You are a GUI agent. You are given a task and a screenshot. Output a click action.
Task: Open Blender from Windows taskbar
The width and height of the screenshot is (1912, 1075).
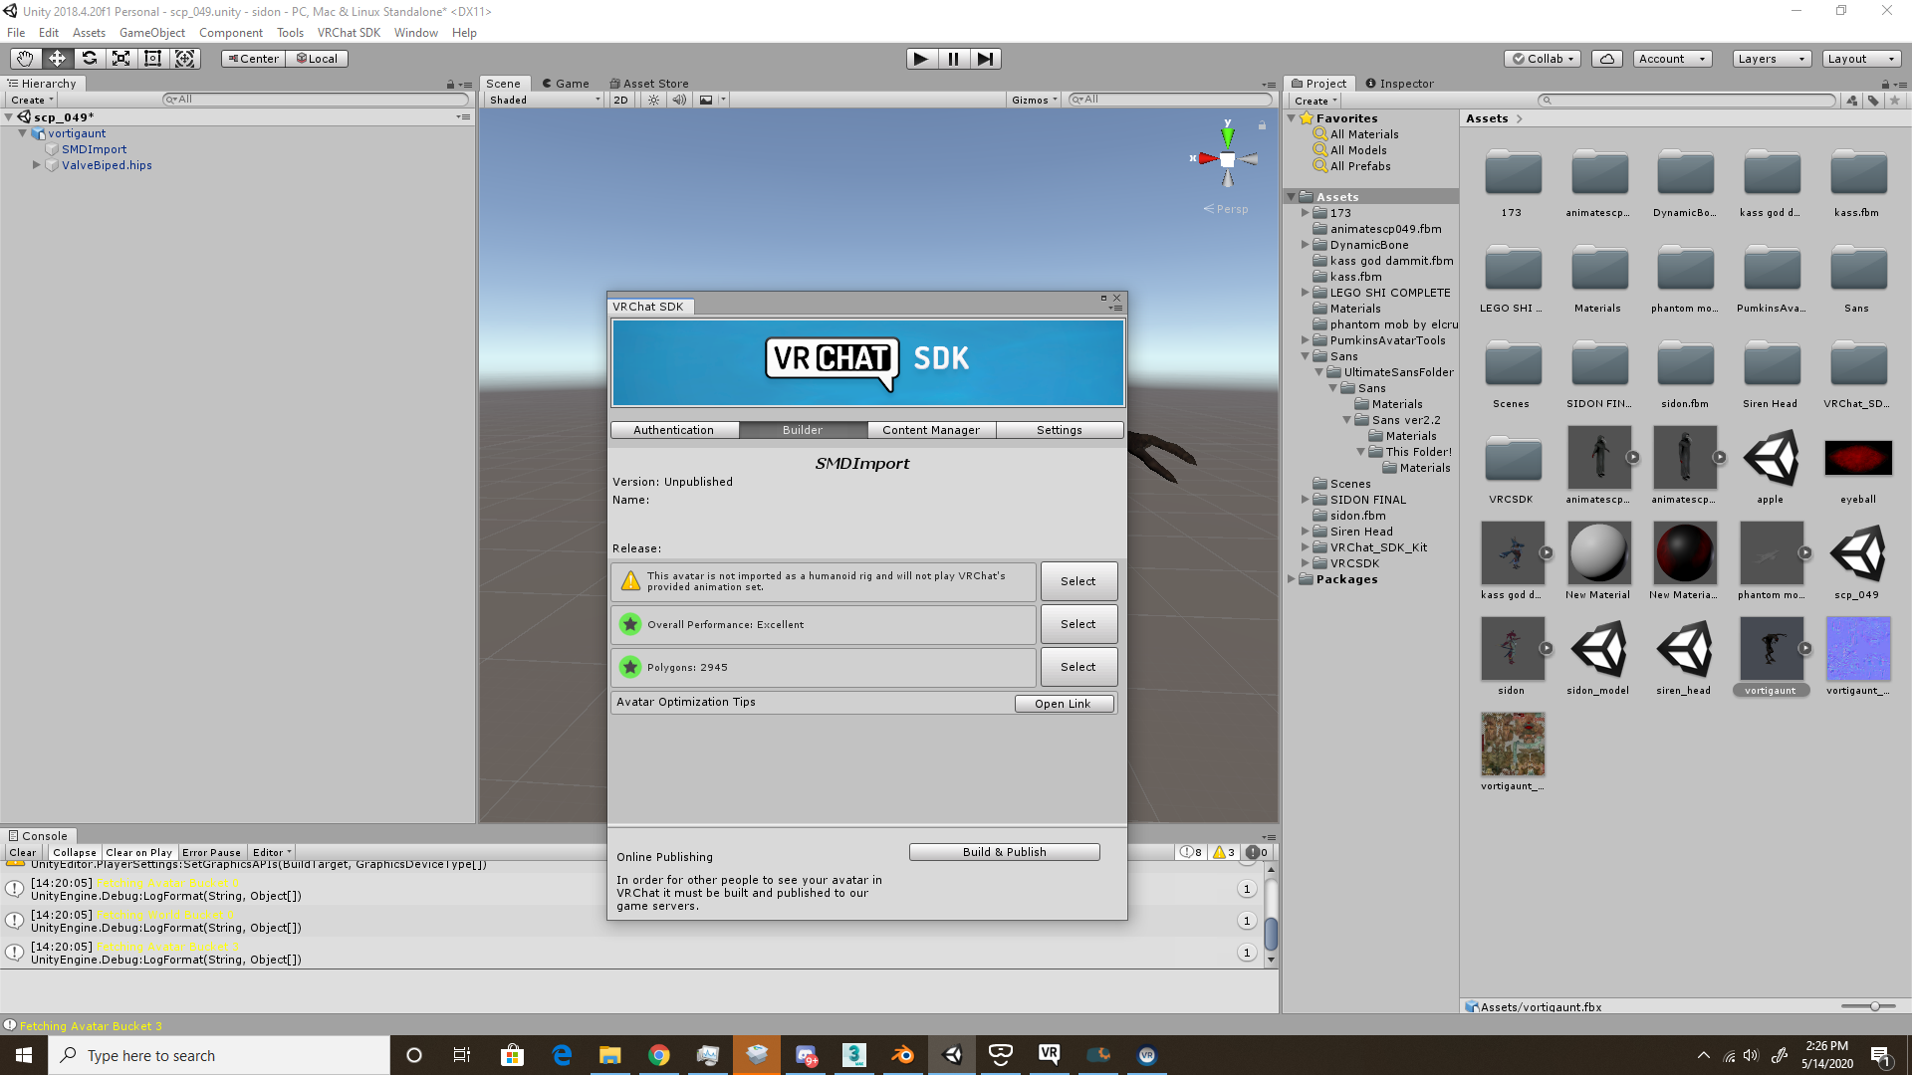tap(902, 1055)
